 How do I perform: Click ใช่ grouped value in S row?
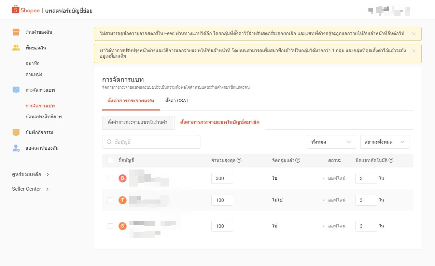[x=275, y=226]
